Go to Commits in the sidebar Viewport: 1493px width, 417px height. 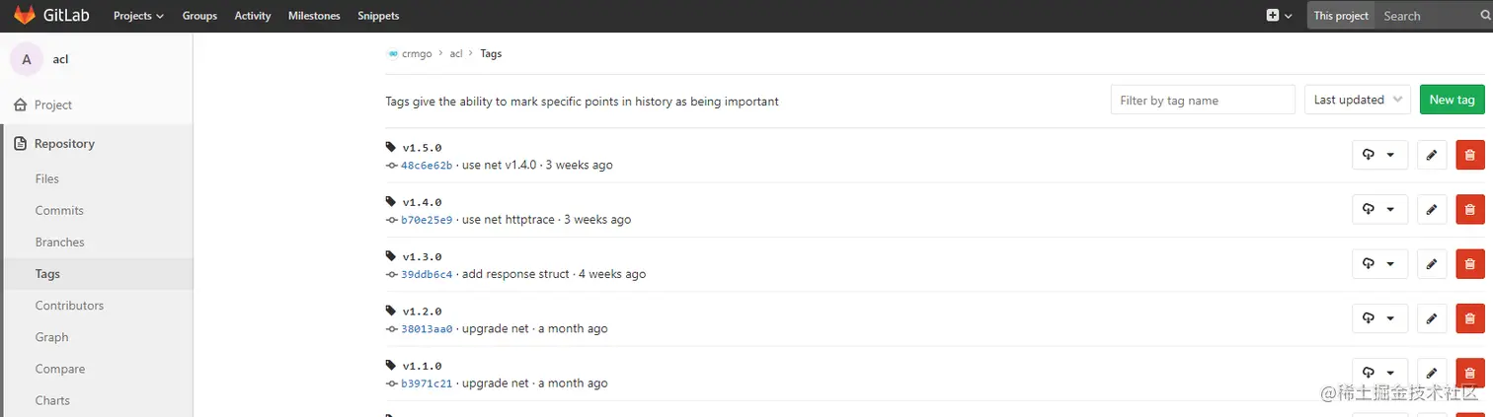point(59,211)
